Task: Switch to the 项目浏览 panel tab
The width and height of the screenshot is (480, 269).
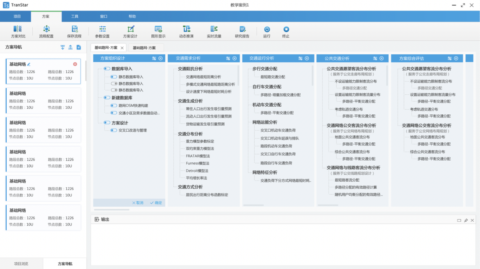Action: 21,263
